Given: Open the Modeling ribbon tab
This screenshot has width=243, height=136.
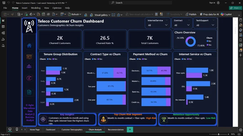Looking at the screenshot, I should click(36, 8).
